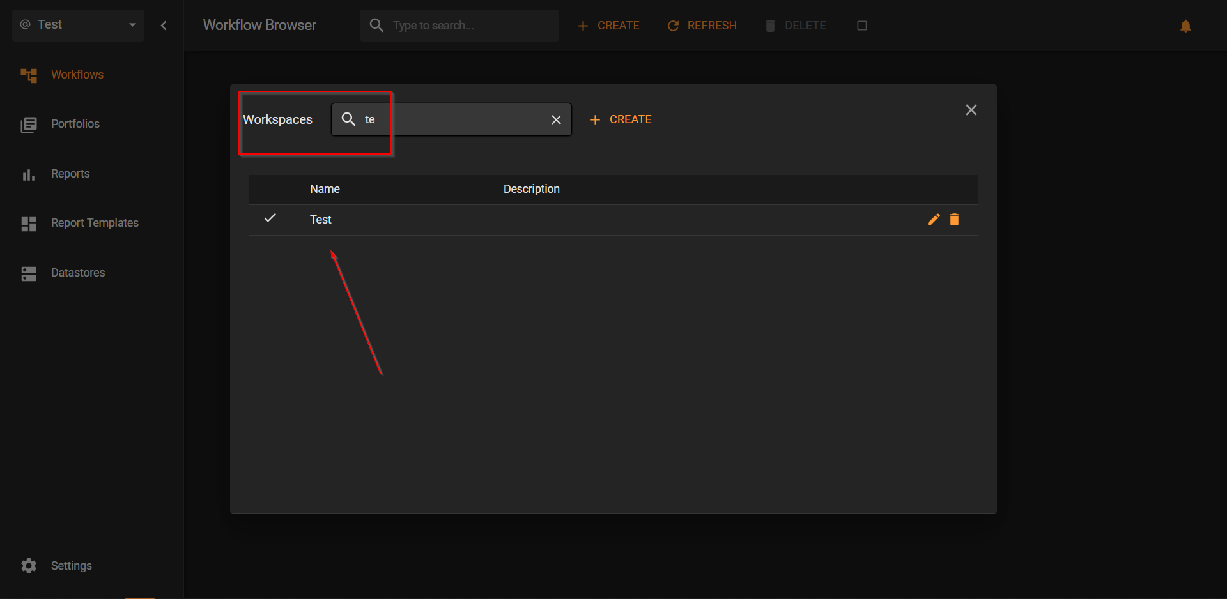Viewport: 1227px width, 599px height.
Task: Open the Test workspace dropdown
Action: (78, 25)
